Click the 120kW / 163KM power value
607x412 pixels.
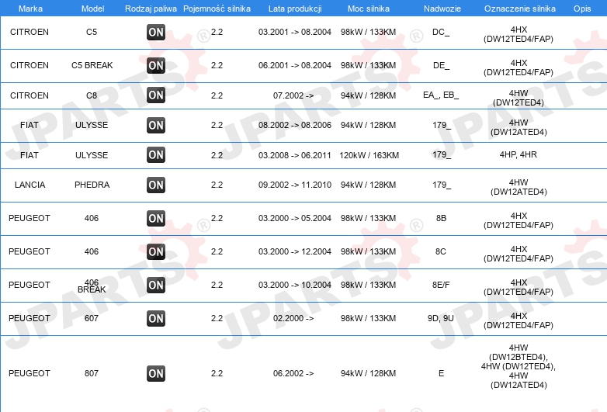pyautogui.click(x=369, y=155)
